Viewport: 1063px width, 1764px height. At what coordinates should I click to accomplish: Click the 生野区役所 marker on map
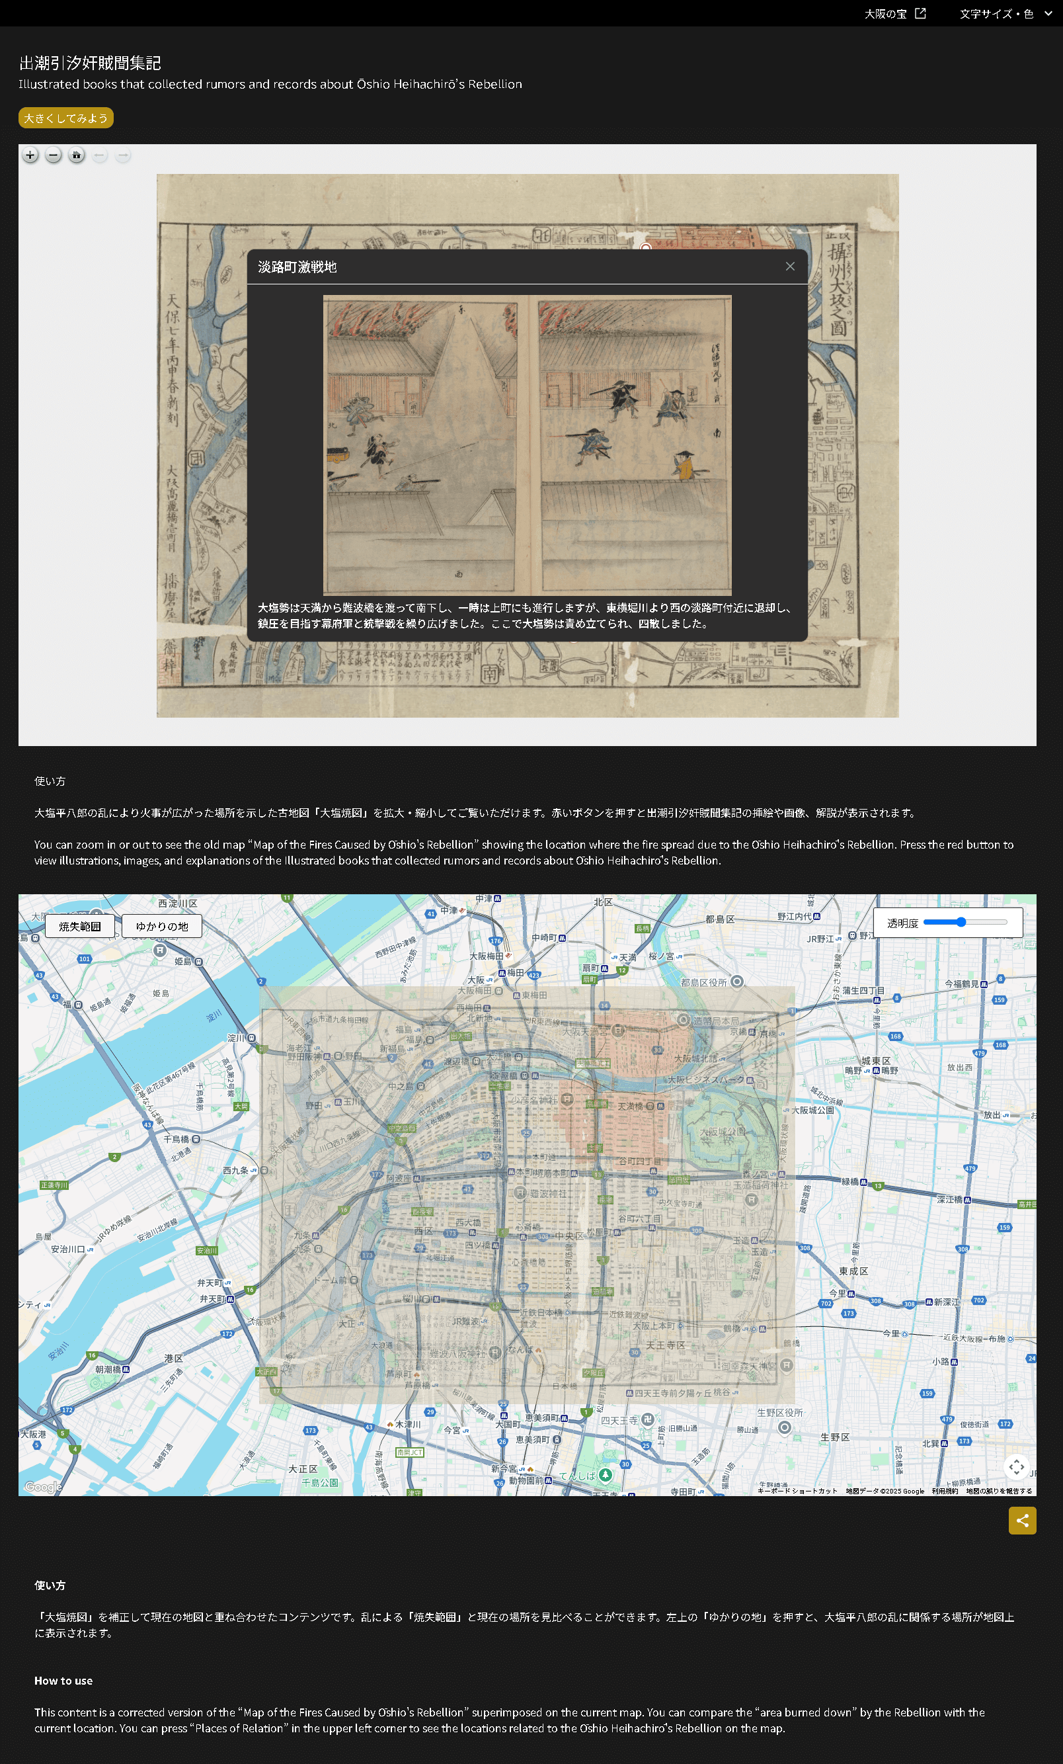784,1427
